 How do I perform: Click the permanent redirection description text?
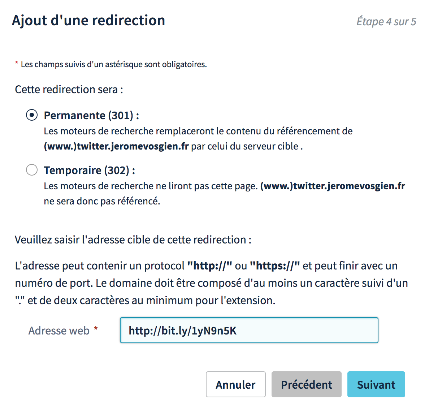198,139
